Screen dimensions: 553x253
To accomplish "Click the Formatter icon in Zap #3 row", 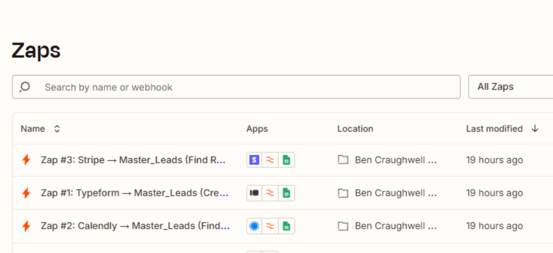I will 270,160.
